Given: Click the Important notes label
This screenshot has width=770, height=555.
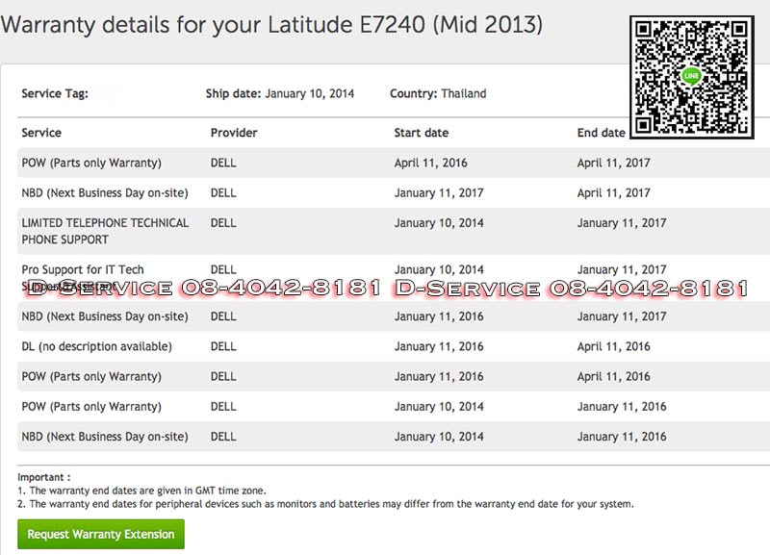Looking at the screenshot, I should pyautogui.click(x=43, y=477).
